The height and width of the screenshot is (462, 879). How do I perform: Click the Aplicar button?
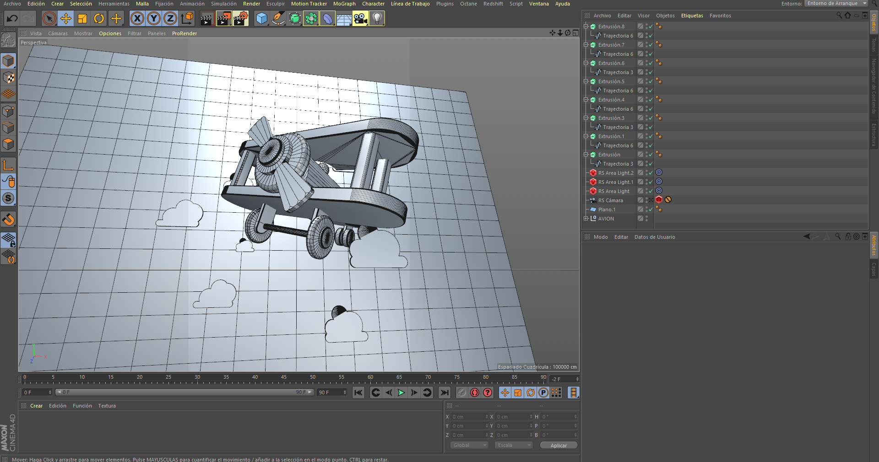click(x=558, y=446)
